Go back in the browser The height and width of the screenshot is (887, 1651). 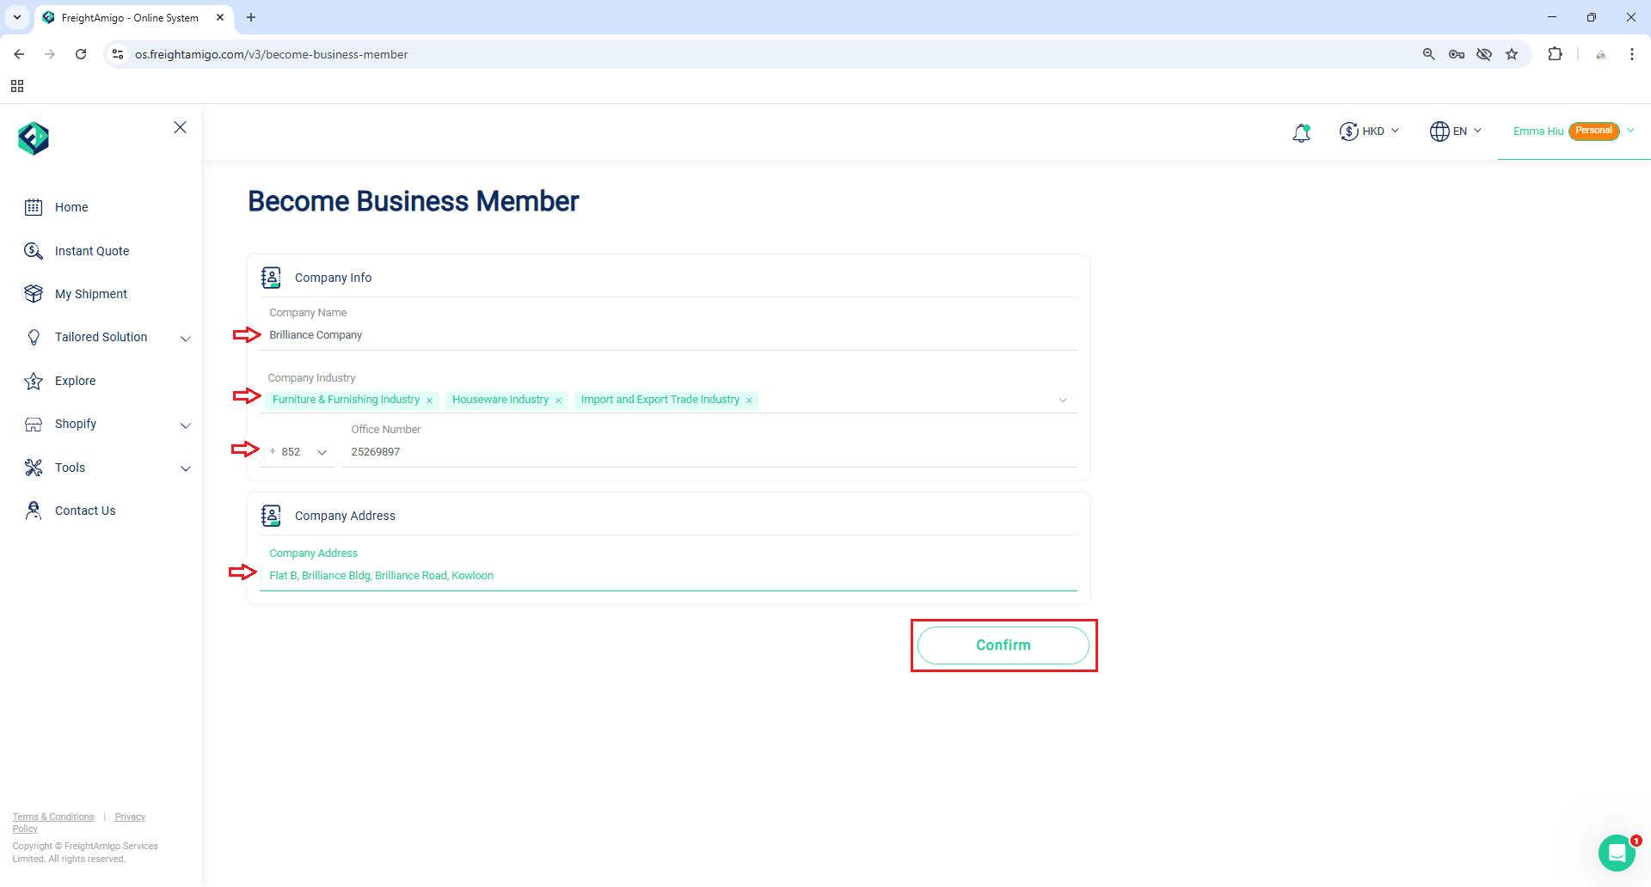pyautogui.click(x=19, y=54)
